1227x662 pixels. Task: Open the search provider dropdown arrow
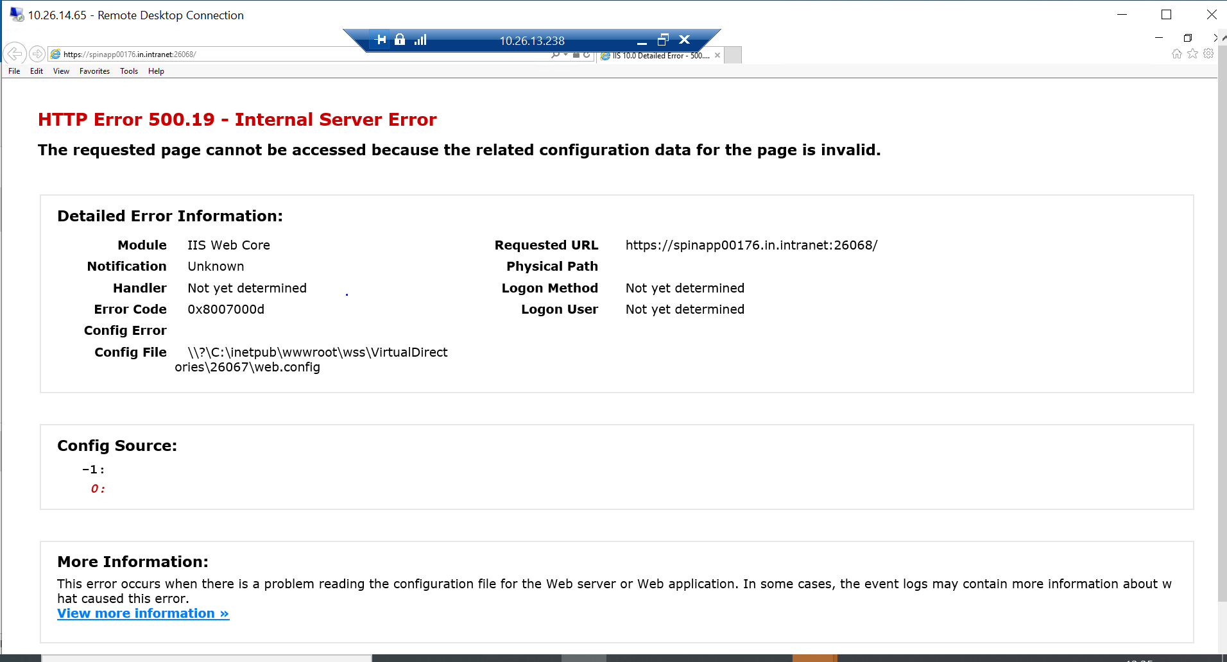pyautogui.click(x=564, y=55)
